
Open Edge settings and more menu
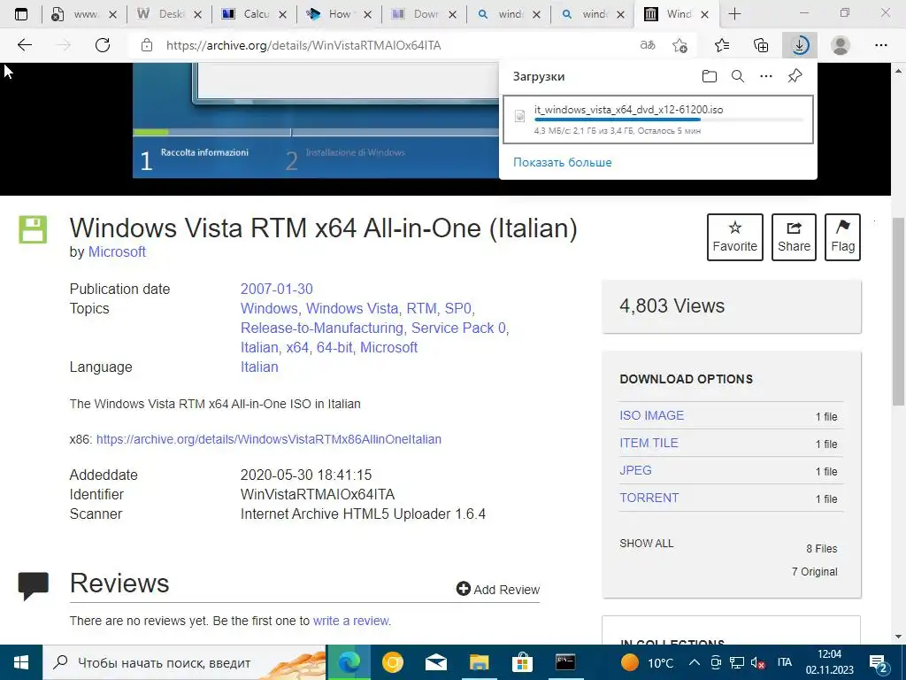881,45
